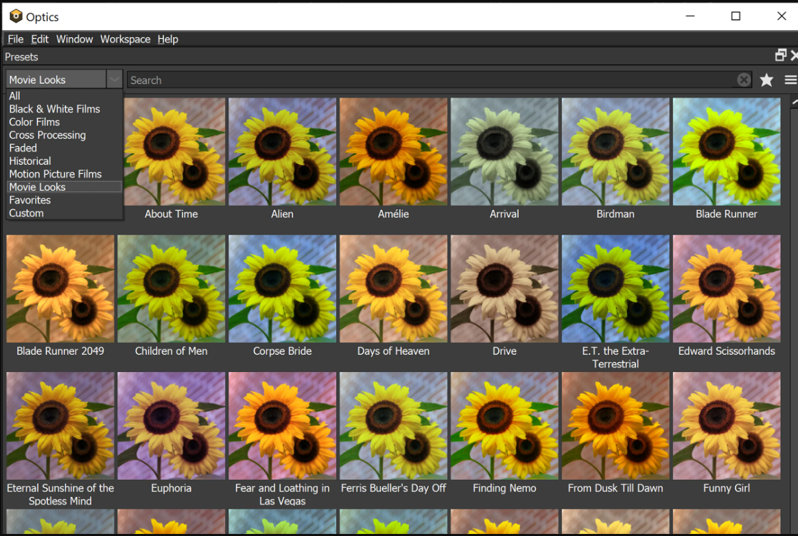Open the Edit menu
The width and height of the screenshot is (798, 536).
pos(40,39)
